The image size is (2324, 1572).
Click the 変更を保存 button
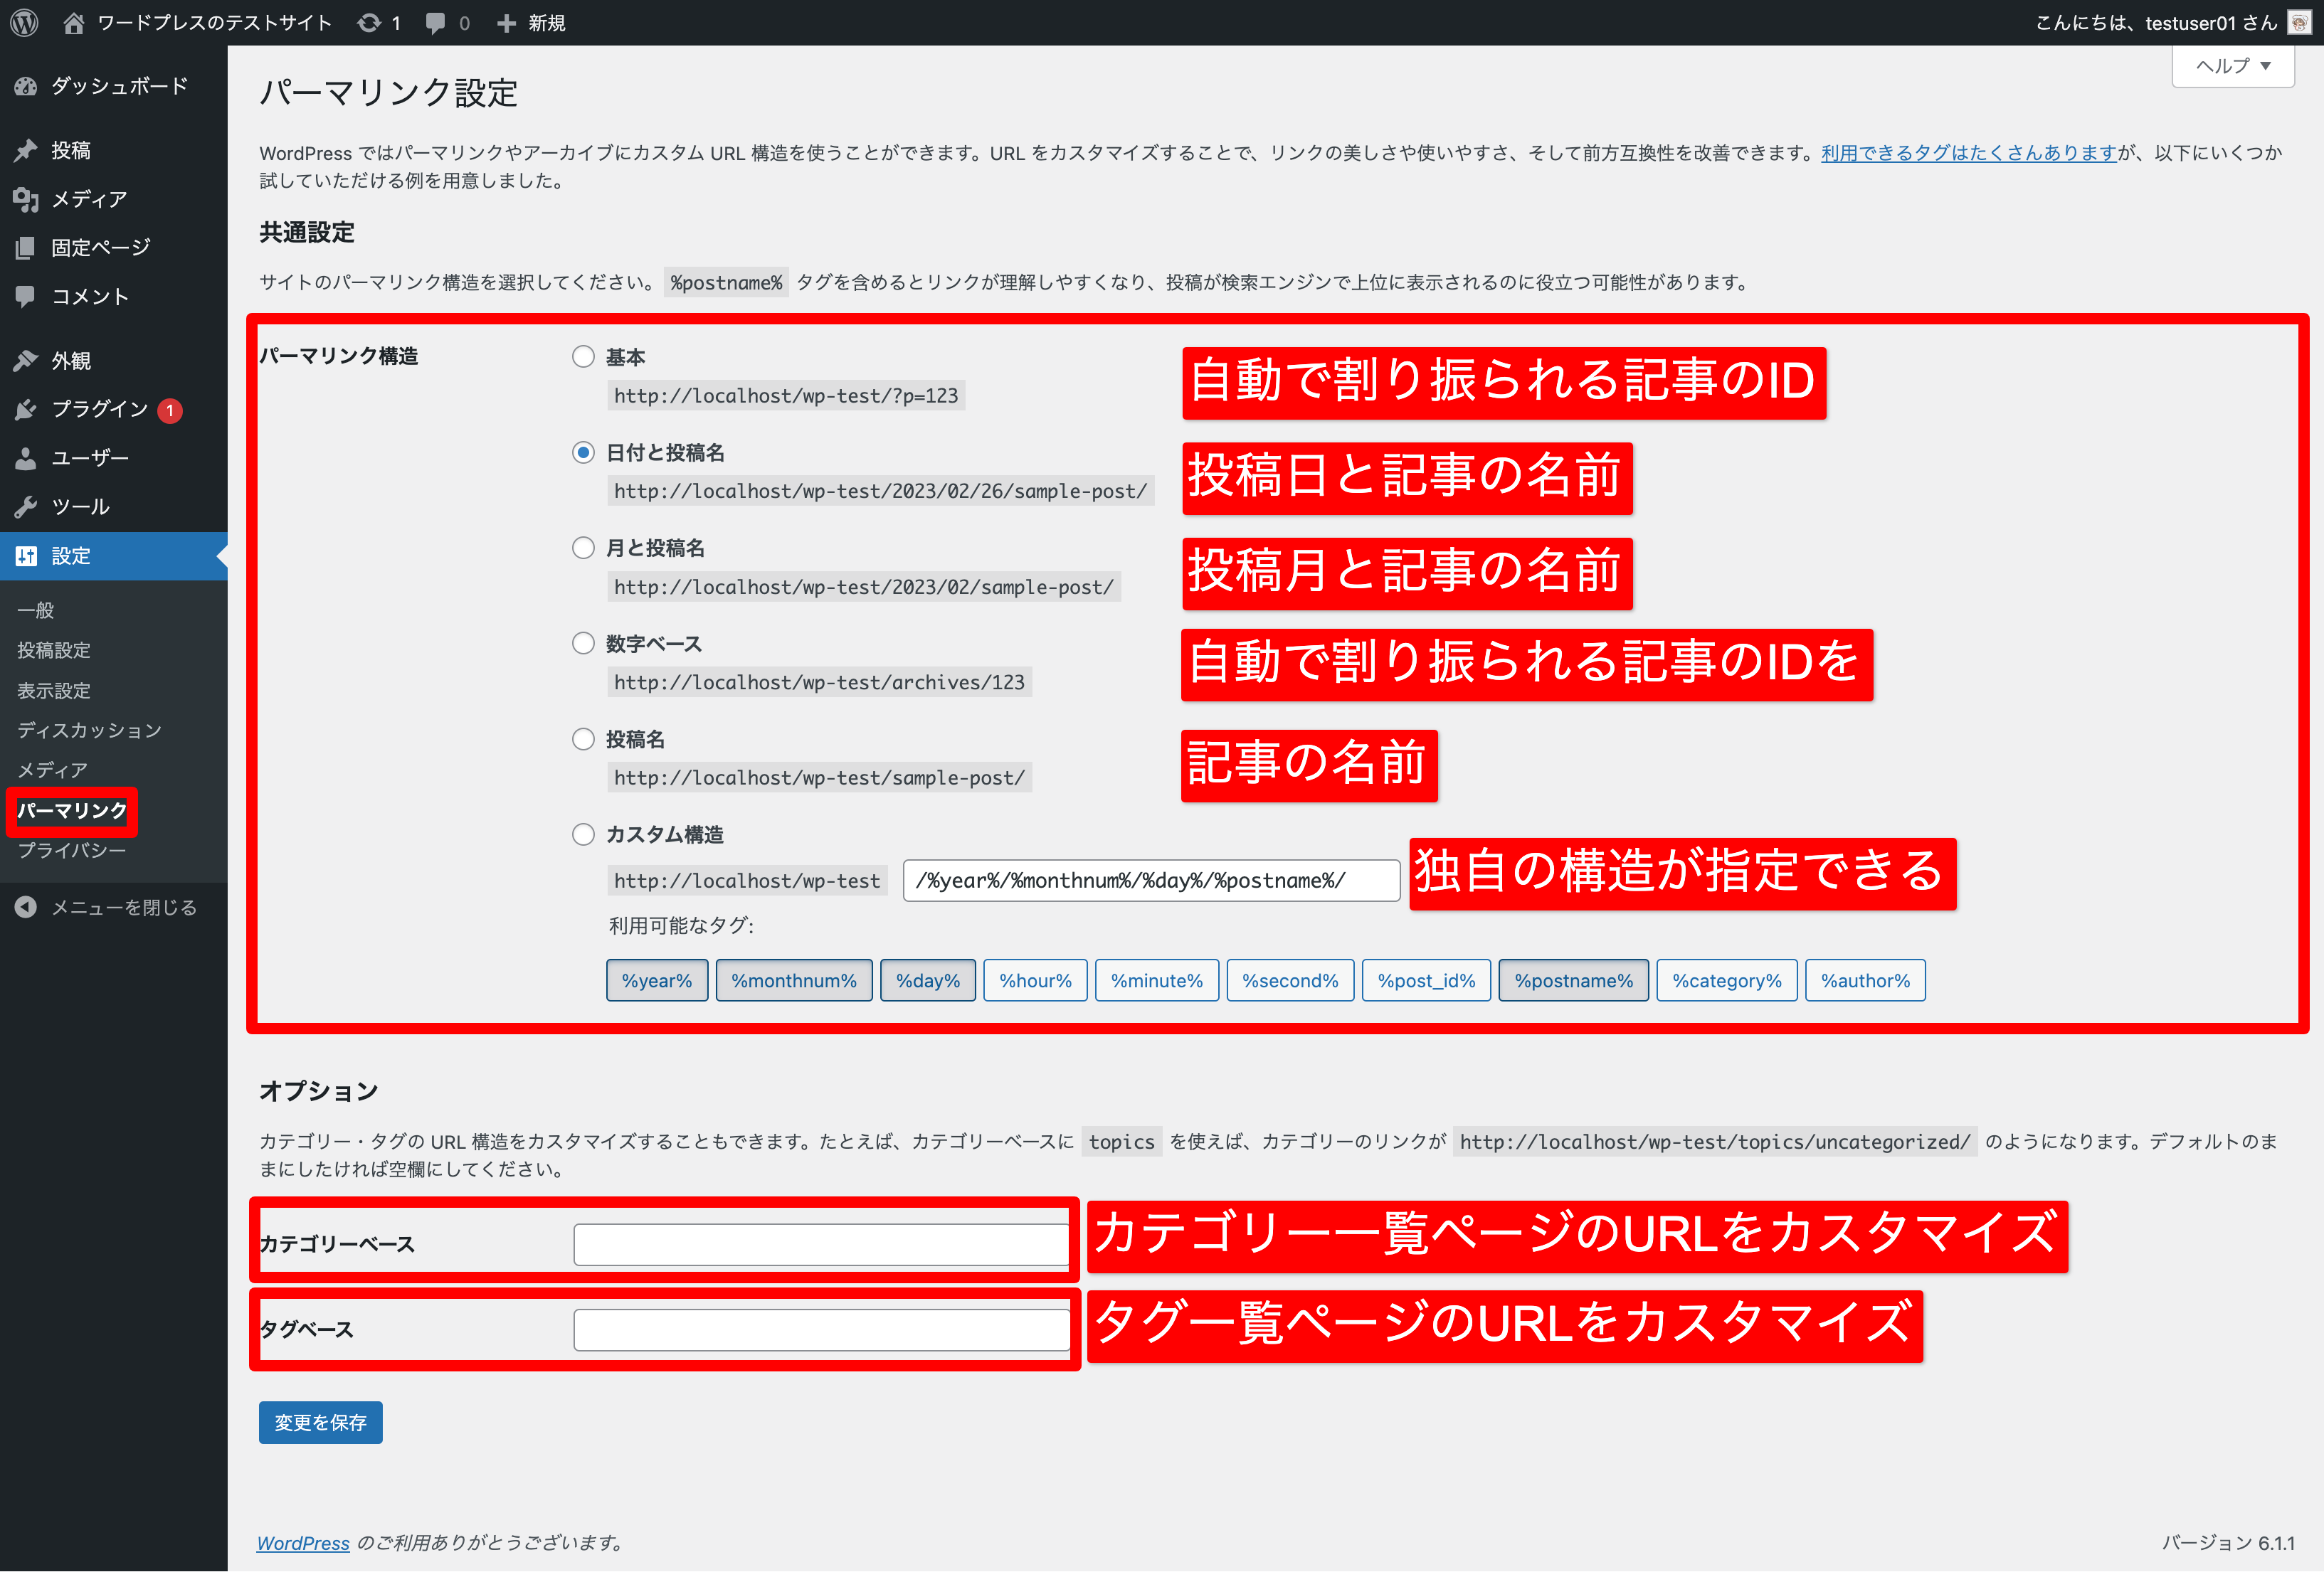coord(321,1422)
